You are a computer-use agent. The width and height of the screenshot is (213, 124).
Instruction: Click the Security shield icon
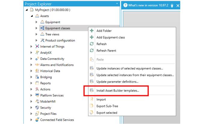point(37,108)
